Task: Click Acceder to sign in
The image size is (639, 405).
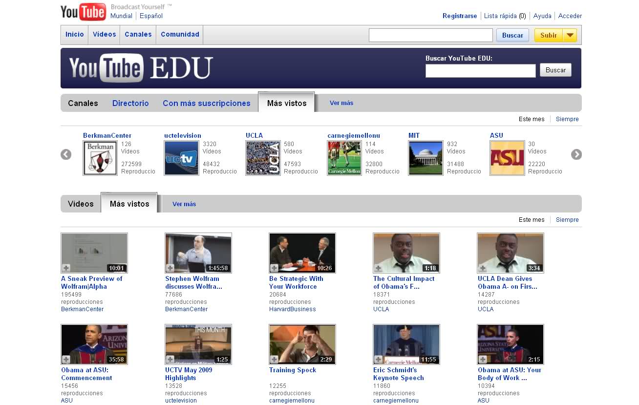Action: pos(570,16)
